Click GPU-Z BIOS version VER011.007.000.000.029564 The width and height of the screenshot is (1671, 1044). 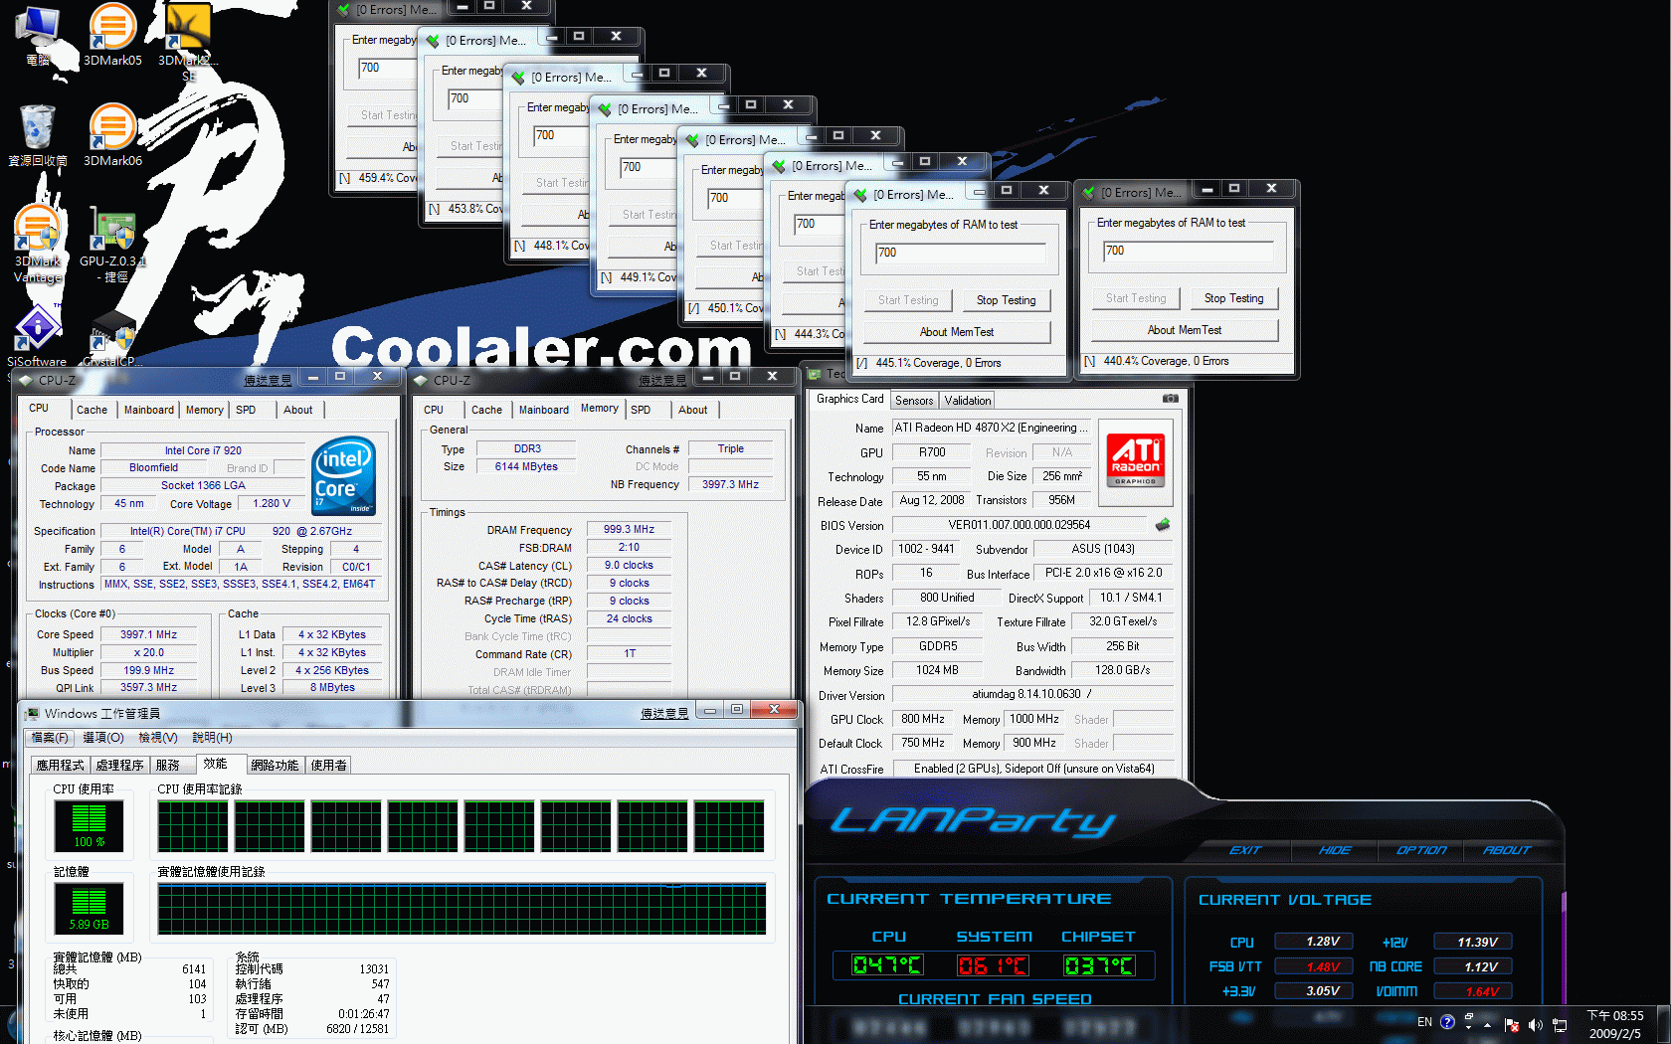(1020, 525)
